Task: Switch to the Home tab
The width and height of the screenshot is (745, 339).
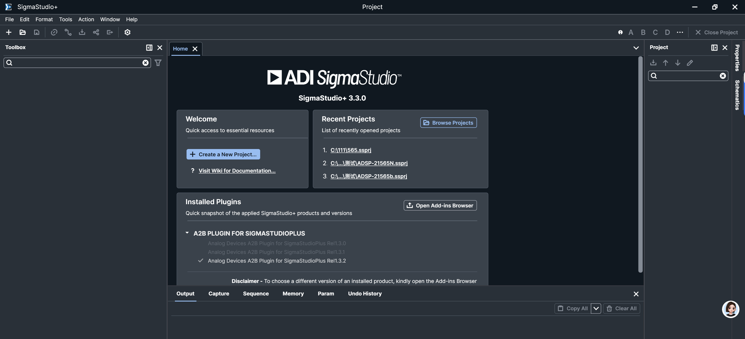Action: click(x=180, y=49)
